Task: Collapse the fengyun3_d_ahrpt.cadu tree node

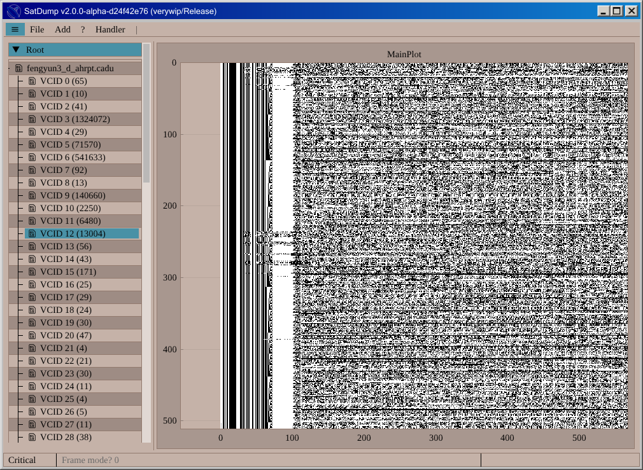Action: click(x=10, y=68)
